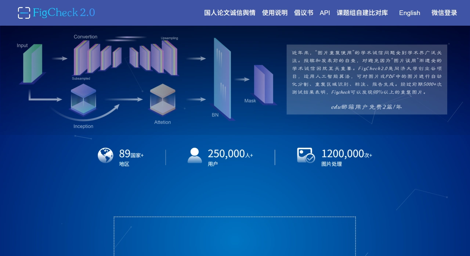Open 课题组自建比对库 from the navigation
The height and width of the screenshot is (256, 470).
click(362, 13)
